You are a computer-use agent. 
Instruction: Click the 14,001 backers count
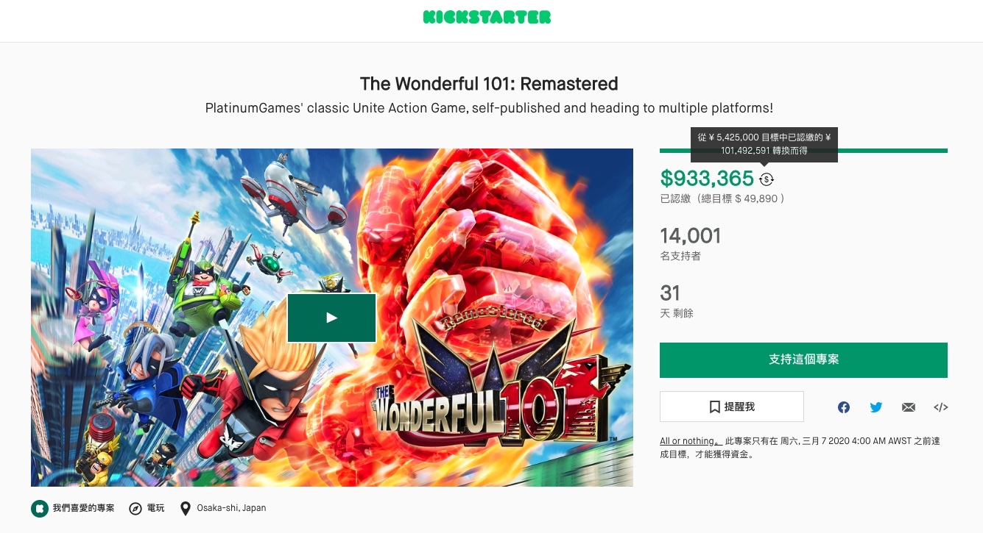point(690,236)
